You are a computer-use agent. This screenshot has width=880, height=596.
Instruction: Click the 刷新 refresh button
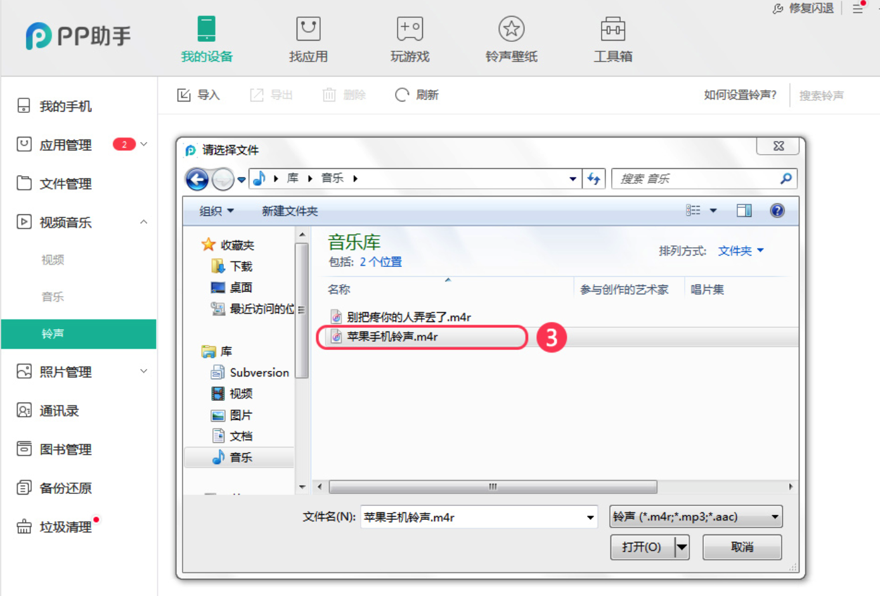417,95
